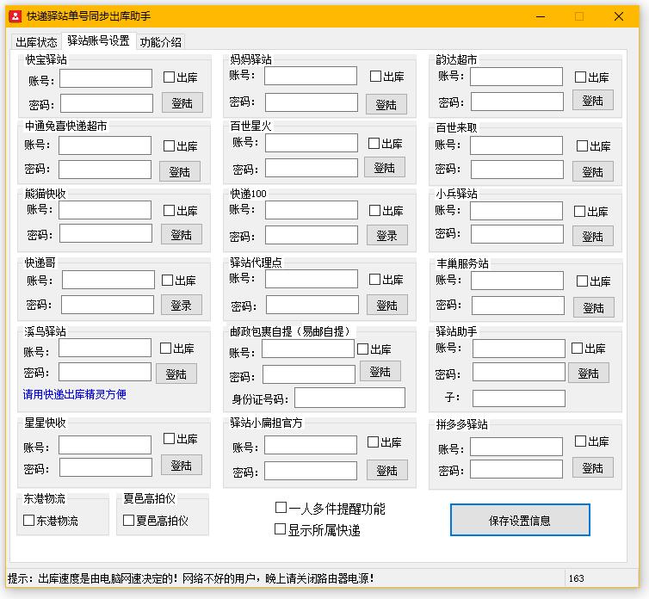Click the app icon in the title bar
The image size is (649, 599).
15,16
